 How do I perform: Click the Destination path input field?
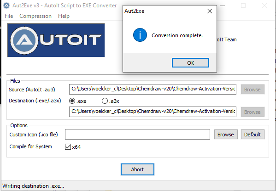click(153, 112)
